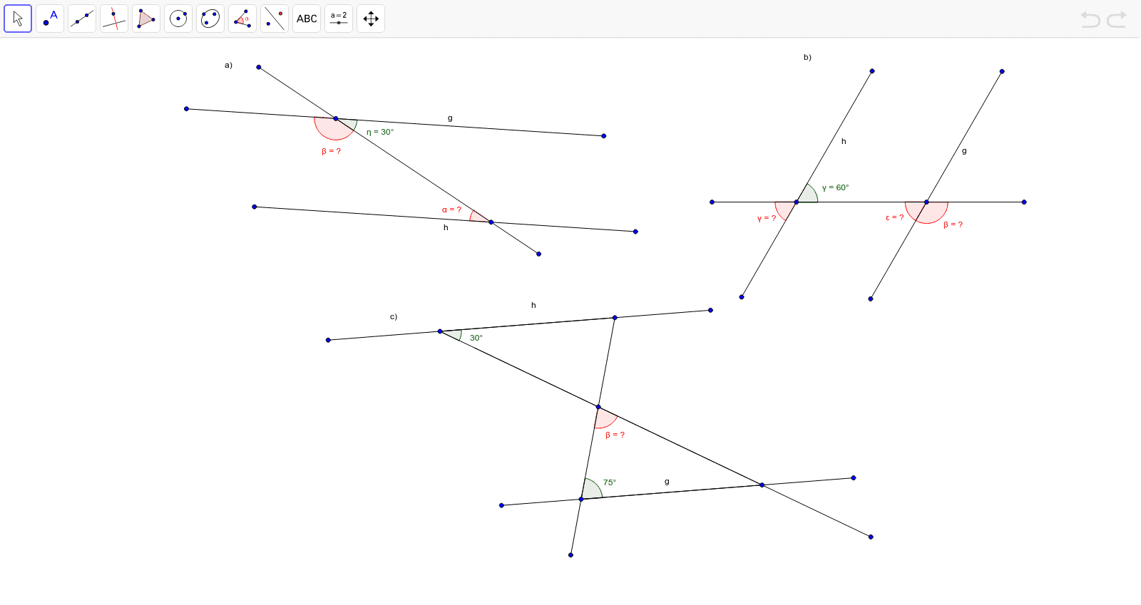Click the Undo arrow

[x=1090, y=19]
